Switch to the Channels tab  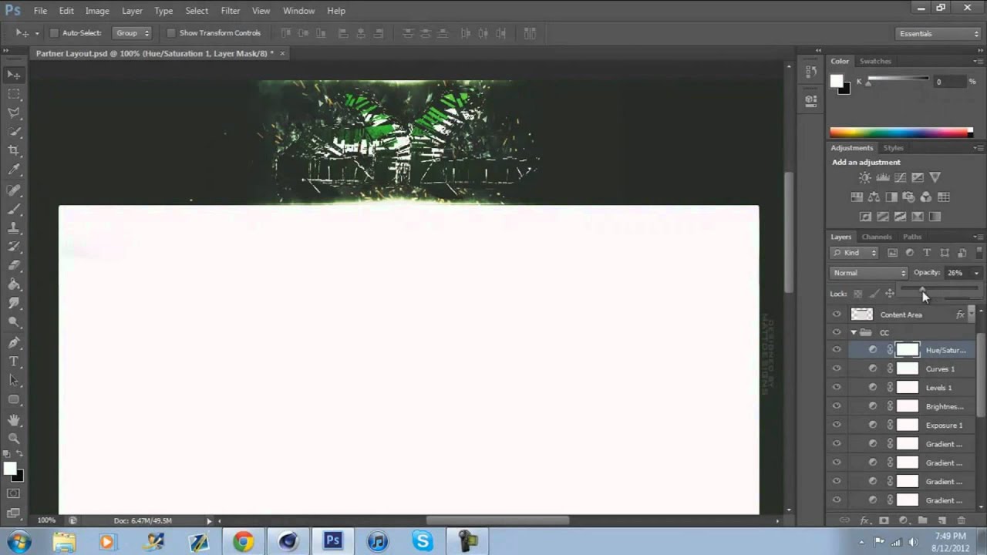point(877,237)
